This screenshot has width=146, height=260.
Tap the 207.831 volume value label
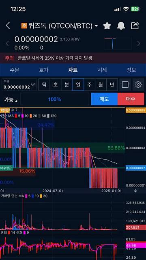pos(135,227)
